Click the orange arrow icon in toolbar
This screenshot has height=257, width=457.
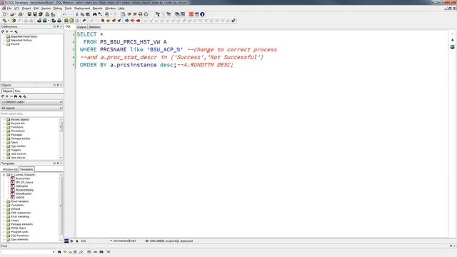pos(132,21)
